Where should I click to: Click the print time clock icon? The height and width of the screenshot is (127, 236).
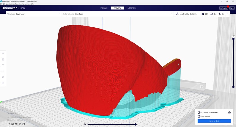pyautogui.click(x=199, y=112)
